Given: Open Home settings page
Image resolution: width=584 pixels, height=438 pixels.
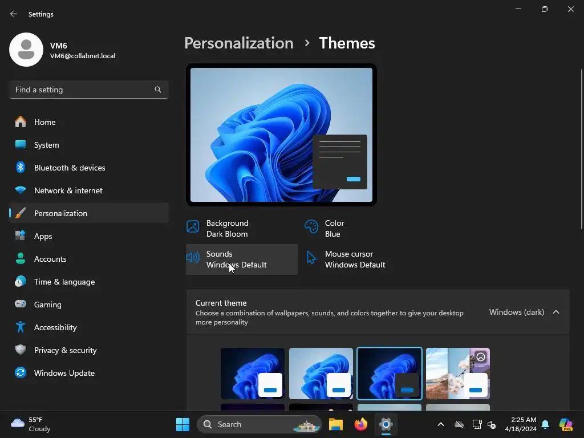Looking at the screenshot, I should click(88, 122).
